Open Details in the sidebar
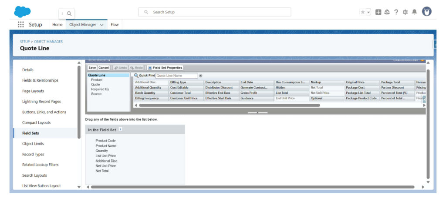The width and height of the screenshot is (446, 198). (28, 70)
